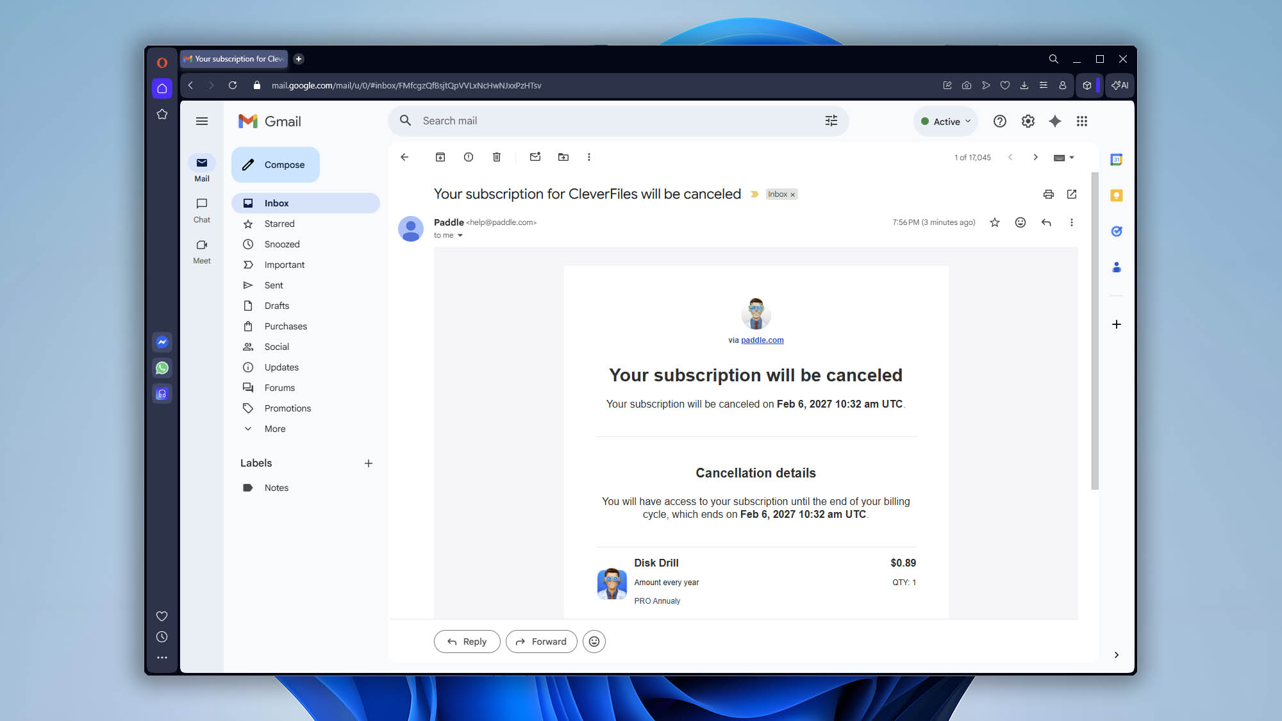Switch to the Chat section

tap(202, 210)
